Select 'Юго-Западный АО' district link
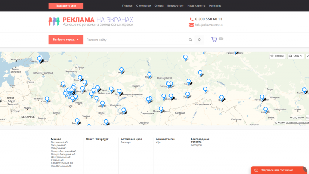The width and height of the screenshot is (309, 174). 61,166
